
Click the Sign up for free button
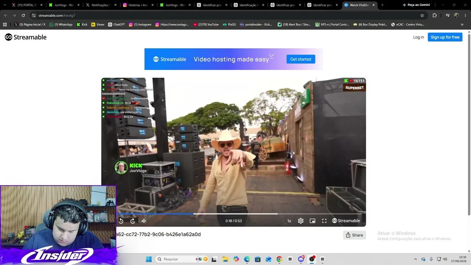tap(445, 37)
